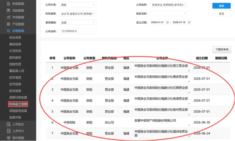This screenshot has width=235, height=141.
Task: Click resize handle of 晋江营业部 name cell
Action: (x=189, y=71)
